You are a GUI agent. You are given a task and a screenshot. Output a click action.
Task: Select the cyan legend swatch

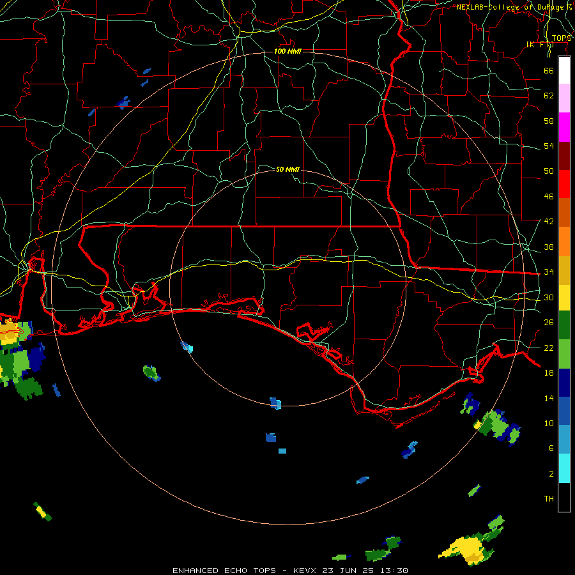click(x=564, y=468)
